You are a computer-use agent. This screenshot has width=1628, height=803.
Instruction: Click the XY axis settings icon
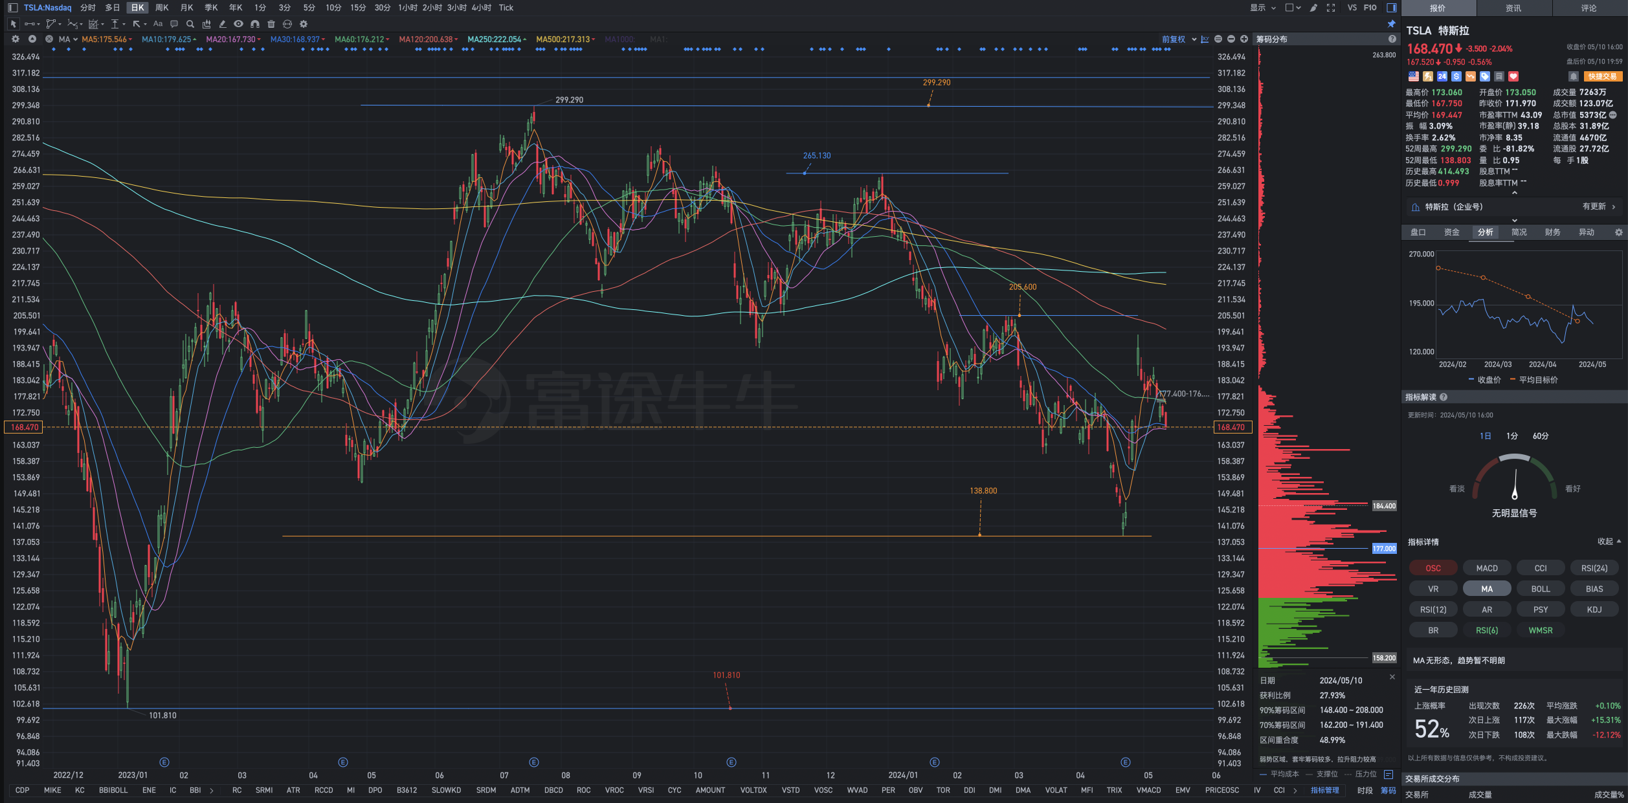click(x=1205, y=39)
